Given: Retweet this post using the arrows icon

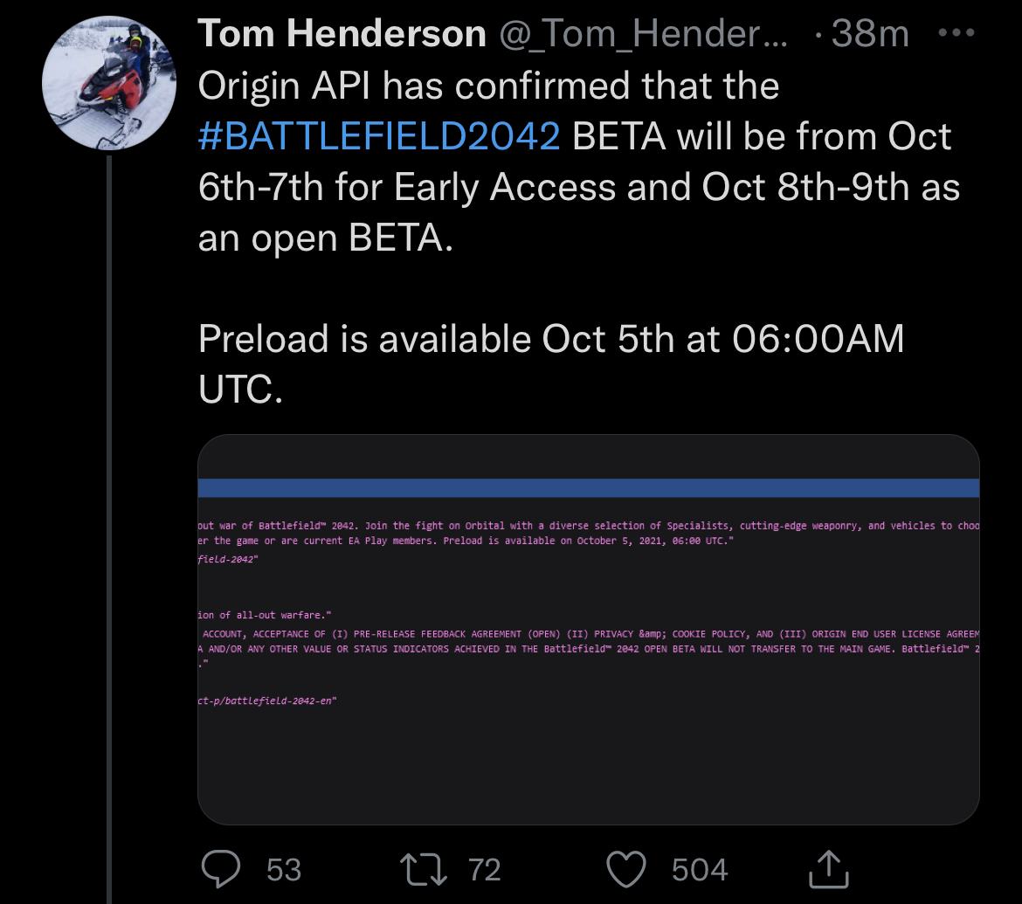Looking at the screenshot, I should (x=423, y=869).
